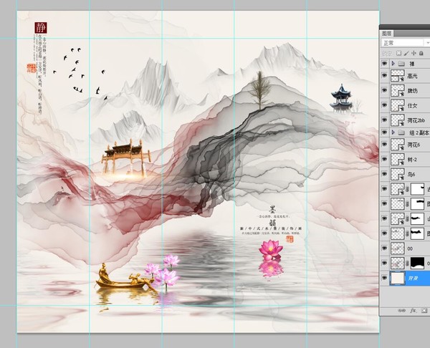Click the 牌坊 layer name
Screen dimensions: 430x348
pyautogui.click(x=413, y=90)
